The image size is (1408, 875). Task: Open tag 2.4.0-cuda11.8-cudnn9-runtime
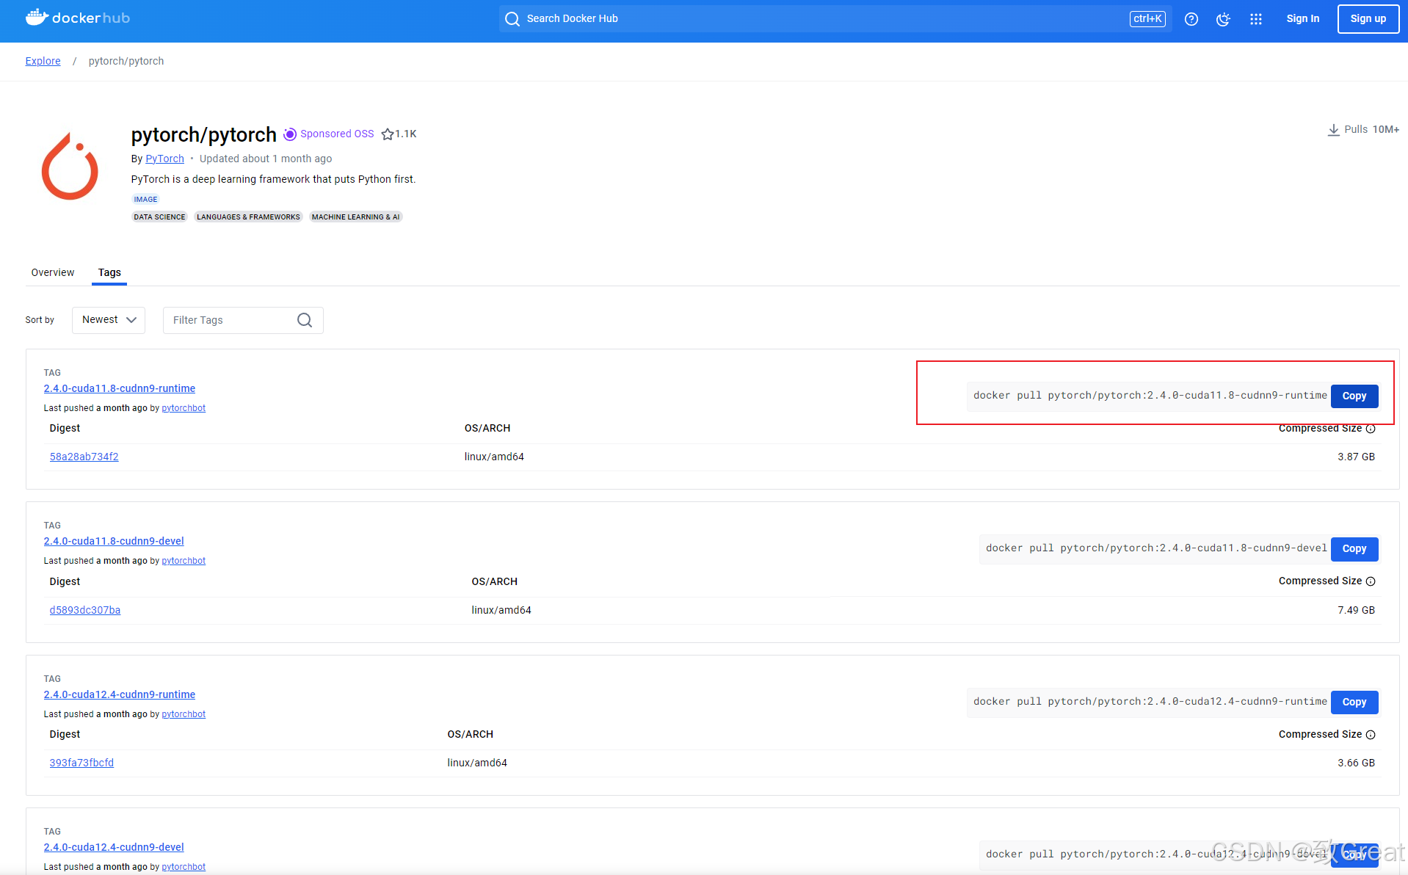pos(120,388)
